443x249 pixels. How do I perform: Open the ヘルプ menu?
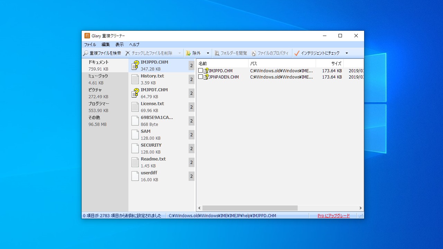pos(134,45)
